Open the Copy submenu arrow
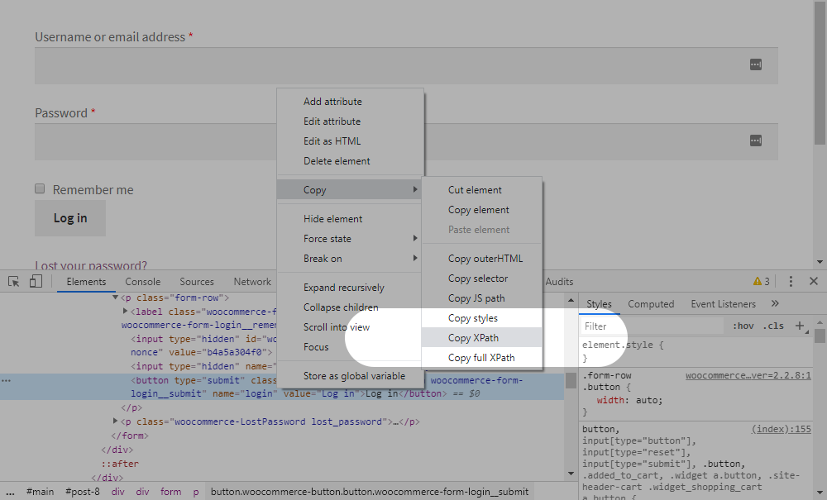The image size is (827, 500). (415, 189)
